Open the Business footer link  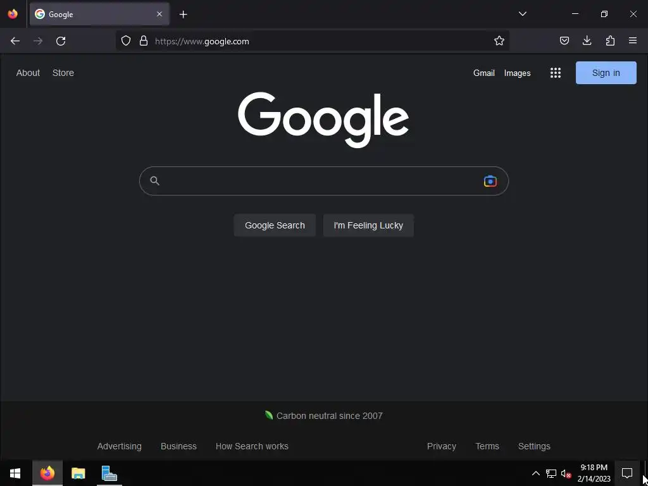coord(178,446)
